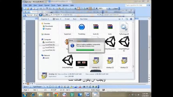Open the View menu in Word
The height and width of the screenshot is (97, 173).
(x=35, y=5)
